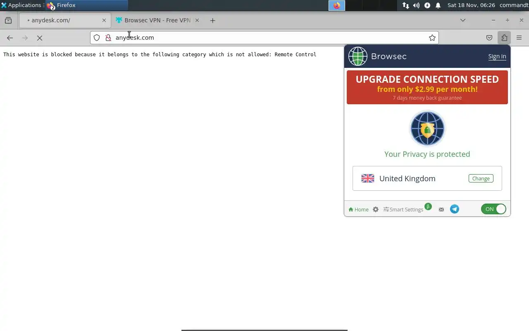Turn off the Browsec VPN ON switch
The image size is (529, 331).
point(493,209)
